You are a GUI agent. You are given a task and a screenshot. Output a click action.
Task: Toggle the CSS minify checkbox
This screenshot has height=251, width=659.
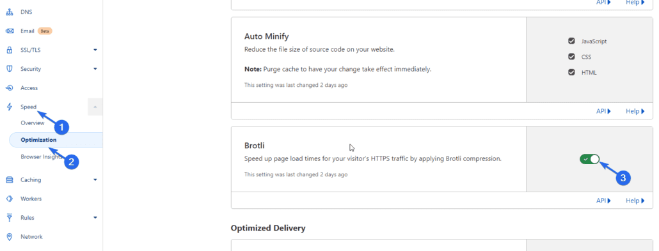coord(571,57)
